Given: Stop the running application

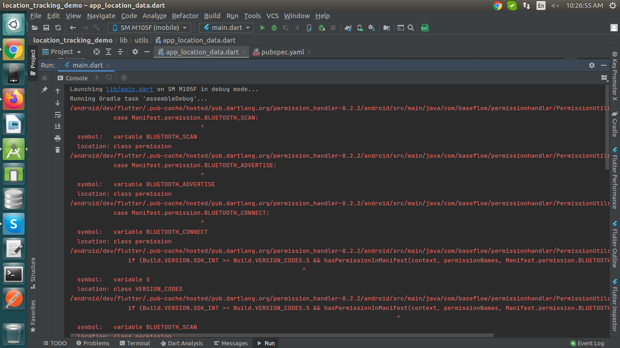Looking at the screenshot, I should 333,28.
